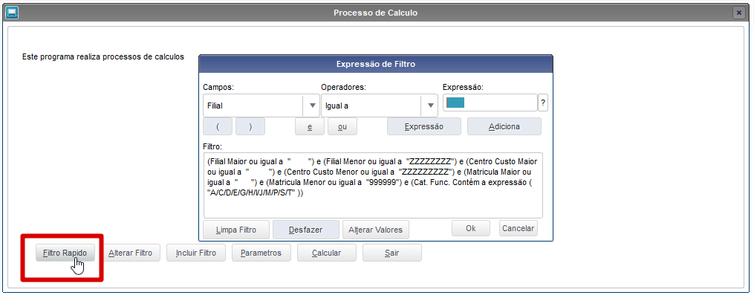Exit using the Sair button
Image resolution: width=754 pixels, height=298 pixels.
click(x=392, y=253)
